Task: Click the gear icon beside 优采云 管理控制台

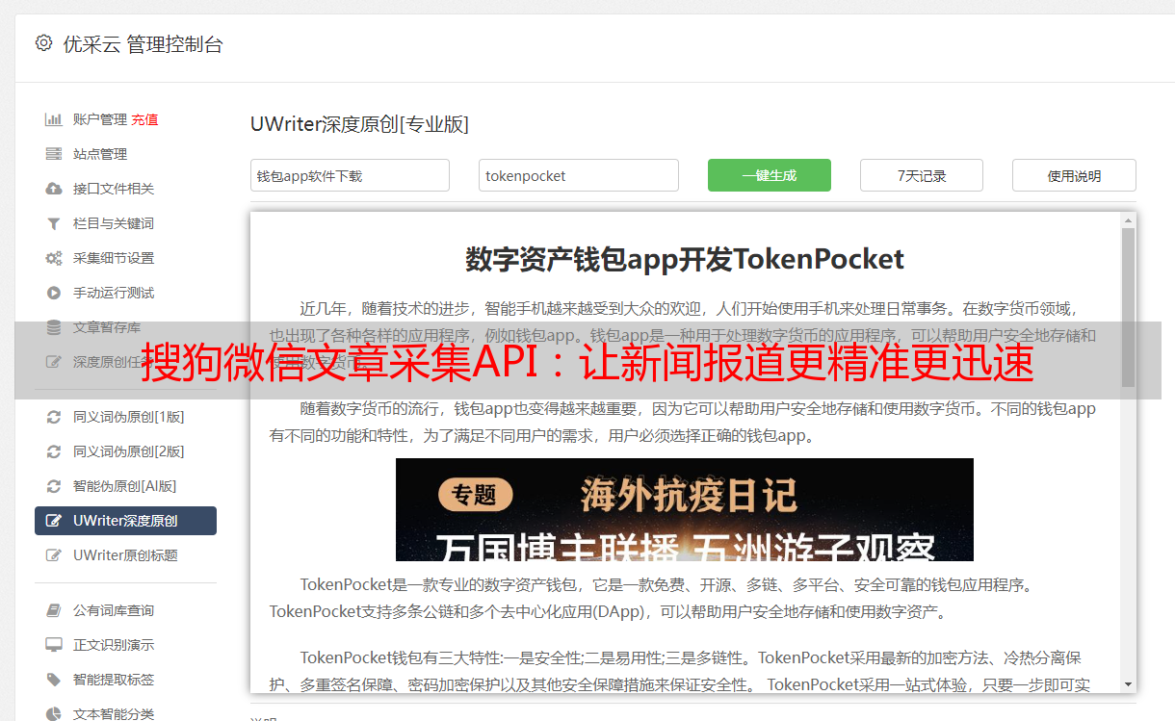Action: pyautogui.click(x=43, y=43)
